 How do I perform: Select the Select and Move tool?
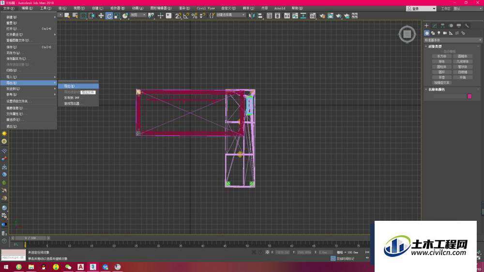tap(101, 16)
